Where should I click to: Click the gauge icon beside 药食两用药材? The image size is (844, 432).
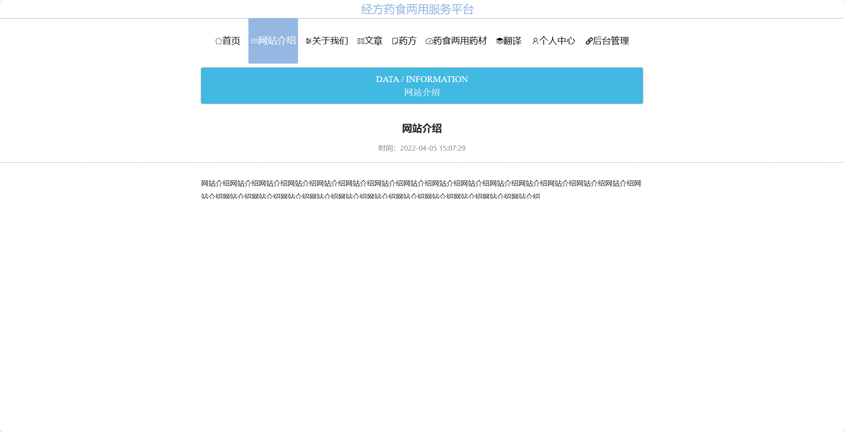[x=429, y=41]
